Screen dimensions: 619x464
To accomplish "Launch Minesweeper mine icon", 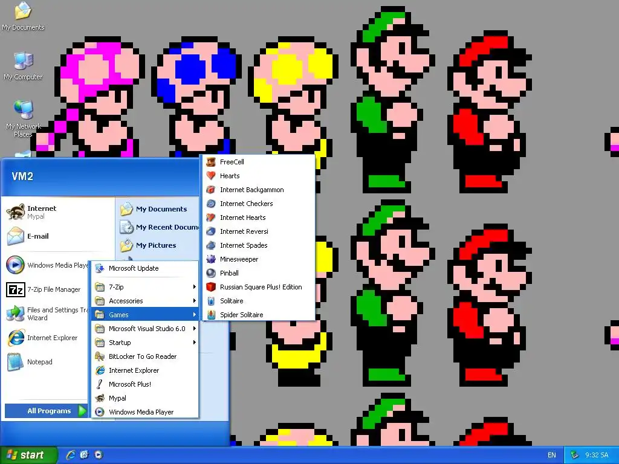I will tap(211, 259).
